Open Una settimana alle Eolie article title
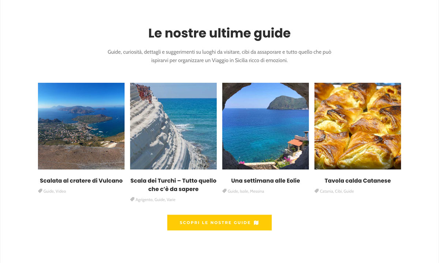439x263 pixels. [266, 181]
